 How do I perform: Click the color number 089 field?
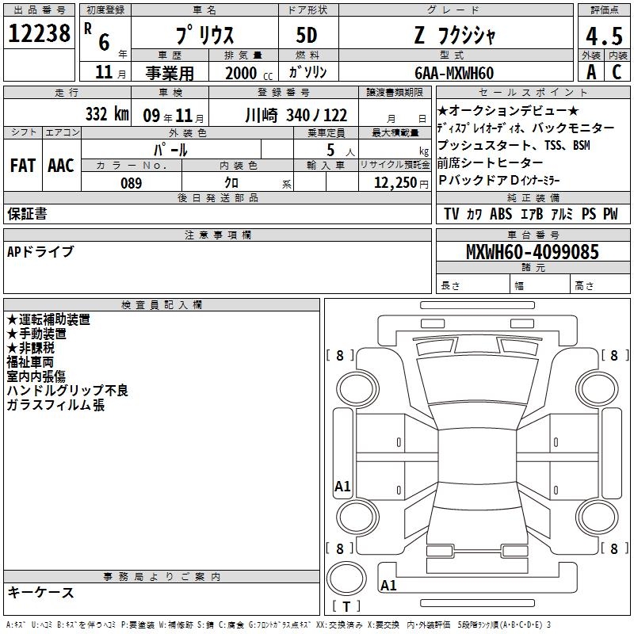coord(132,183)
